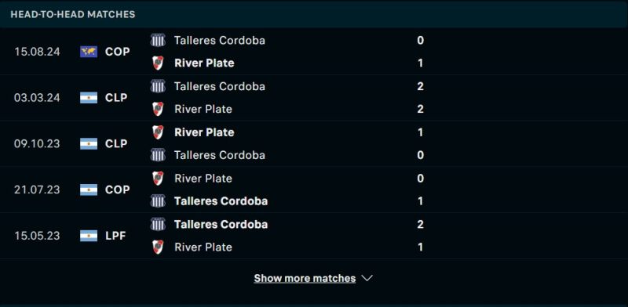Click the COP label in 21.07.23 row

pyautogui.click(x=117, y=190)
